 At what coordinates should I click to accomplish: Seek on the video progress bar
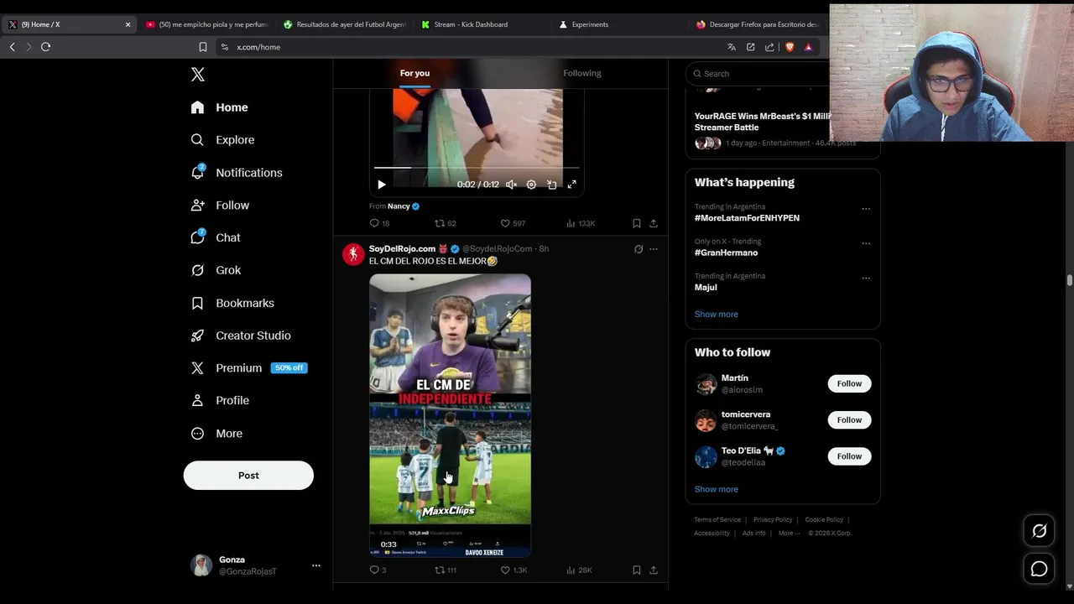click(477, 168)
